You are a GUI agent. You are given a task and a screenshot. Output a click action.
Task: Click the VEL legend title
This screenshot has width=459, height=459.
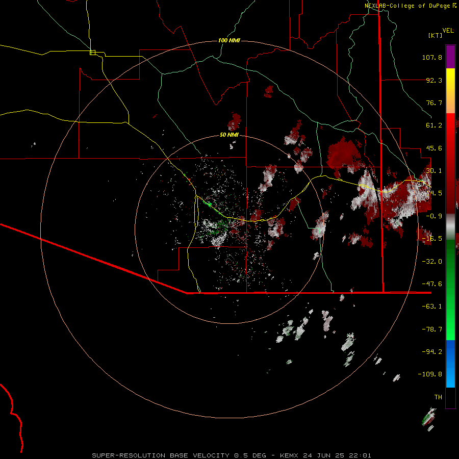click(x=448, y=31)
